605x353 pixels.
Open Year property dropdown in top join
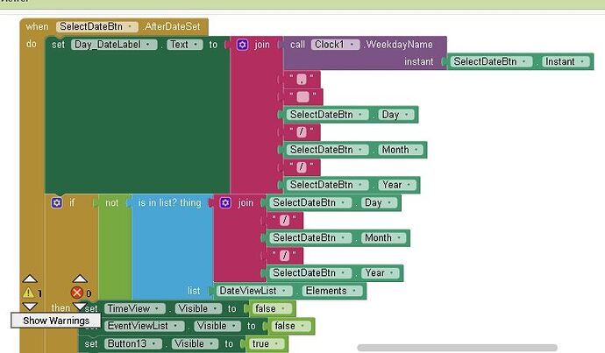[x=397, y=185]
